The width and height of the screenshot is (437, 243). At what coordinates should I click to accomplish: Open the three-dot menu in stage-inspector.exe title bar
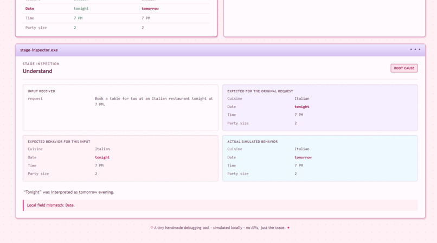tap(415, 49)
